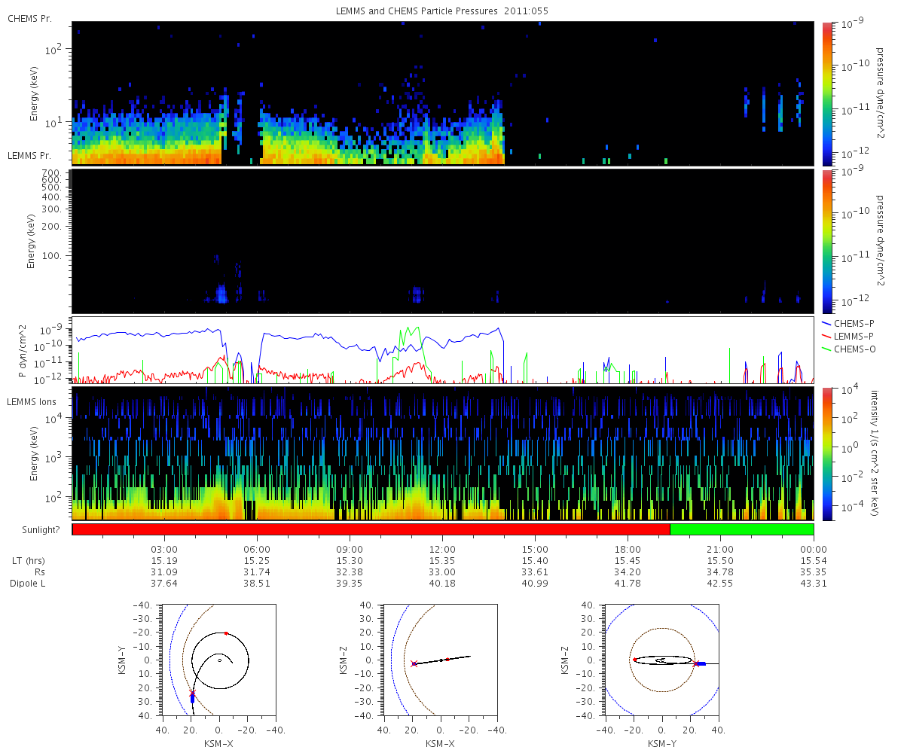Click the red X marker in KSM-X/KSM-Z plot
The height and width of the screenshot is (753, 904).
pos(414,663)
